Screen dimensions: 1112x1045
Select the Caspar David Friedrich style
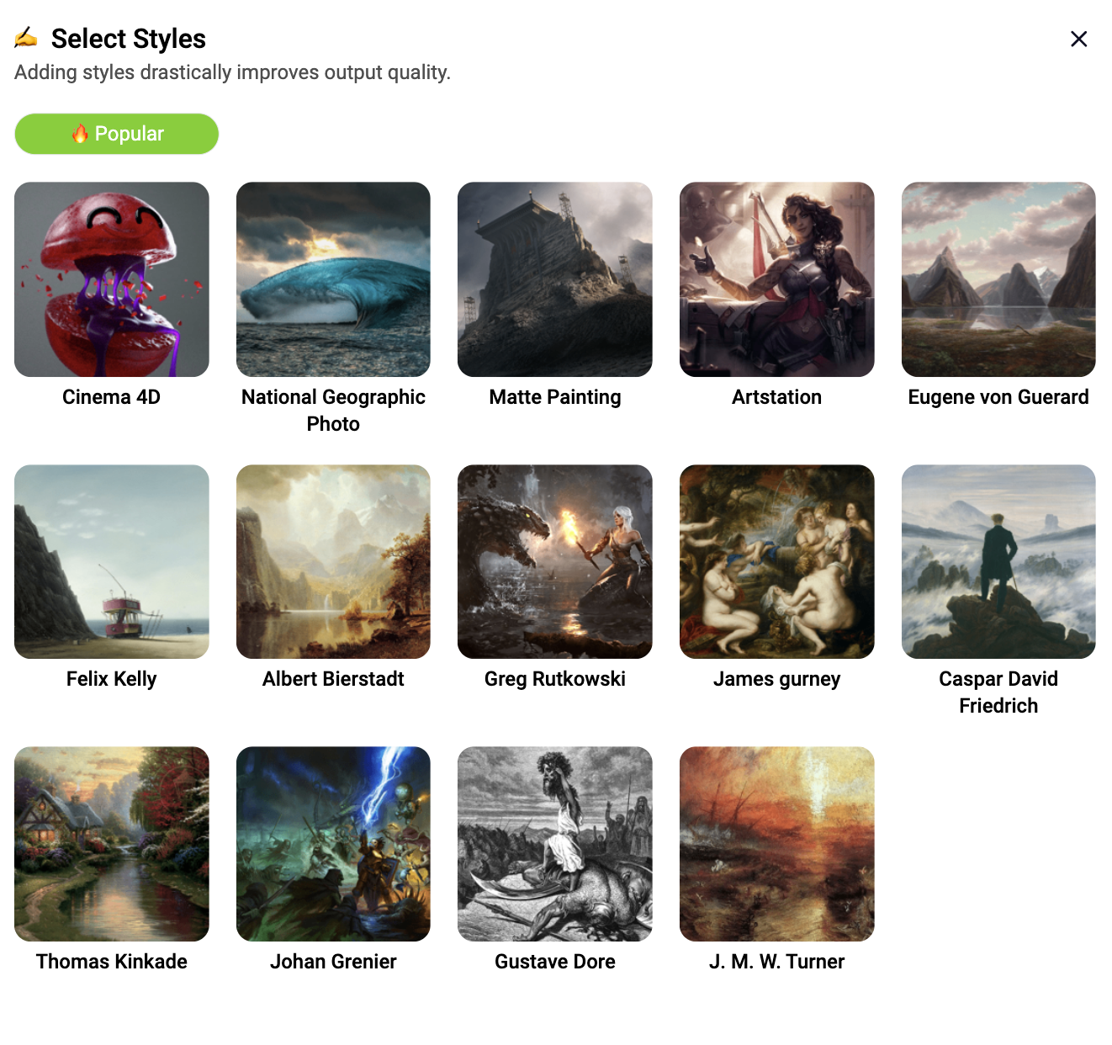pyautogui.click(x=998, y=561)
